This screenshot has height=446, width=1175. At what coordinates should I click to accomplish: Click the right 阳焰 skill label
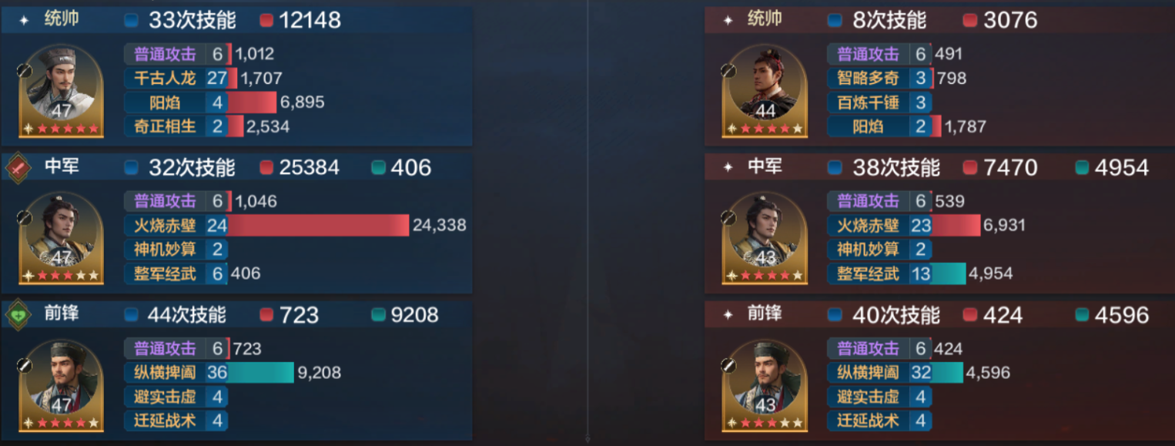click(869, 126)
